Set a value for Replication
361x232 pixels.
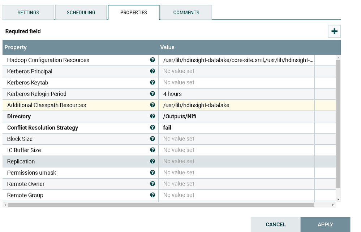click(x=236, y=161)
